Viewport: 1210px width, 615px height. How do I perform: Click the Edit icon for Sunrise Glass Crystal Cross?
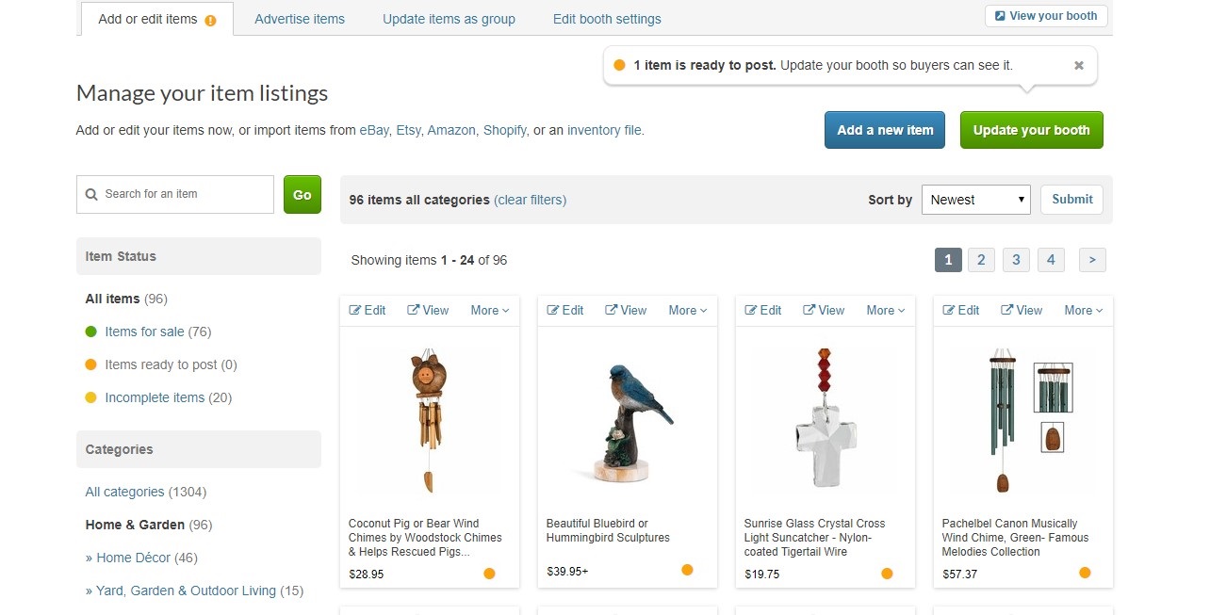[751, 310]
